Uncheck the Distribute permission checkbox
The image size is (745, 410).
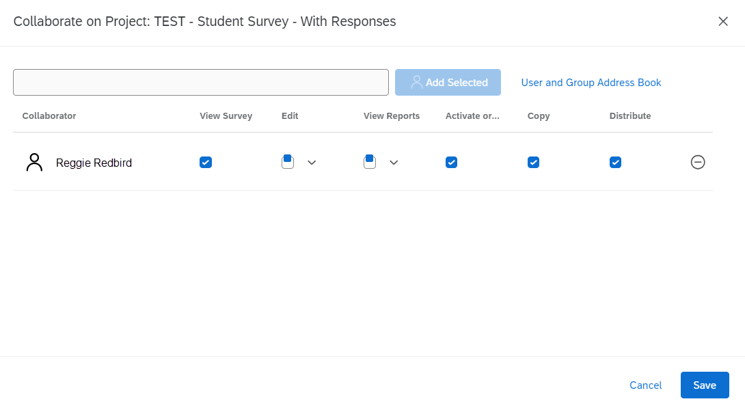(615, 163)
